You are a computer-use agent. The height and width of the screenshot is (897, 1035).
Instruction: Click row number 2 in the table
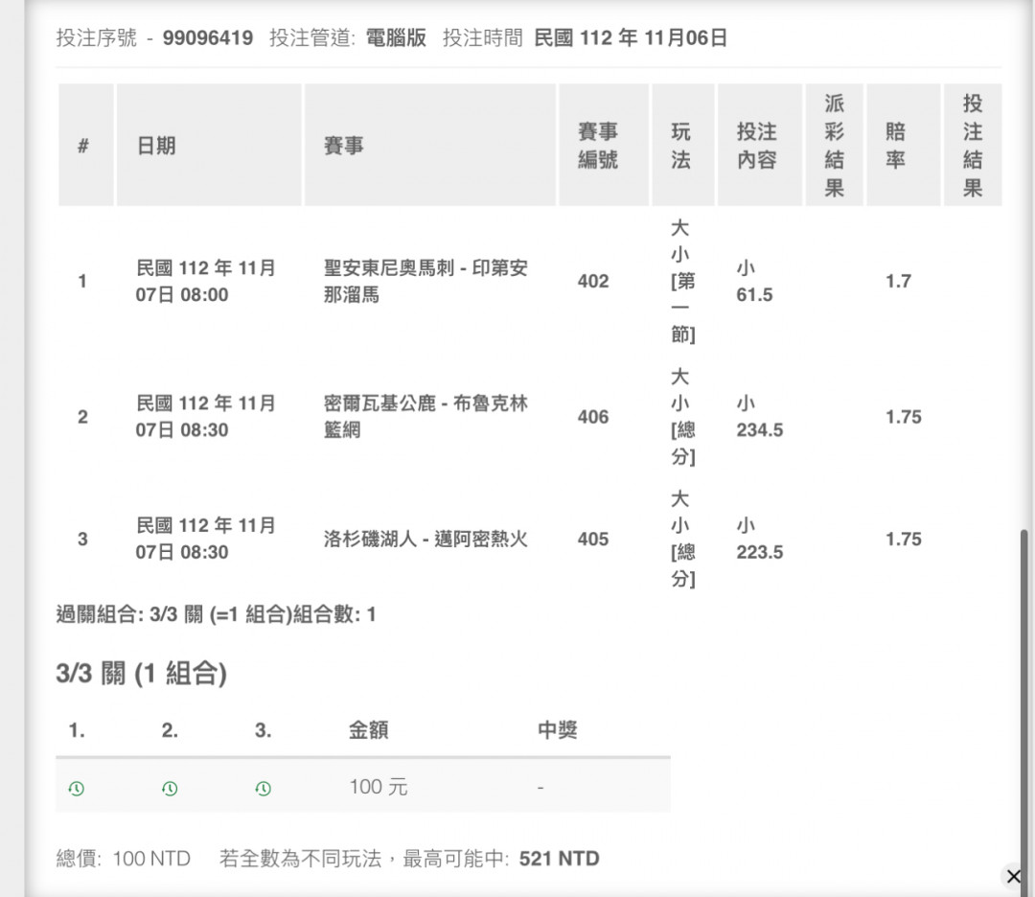(x=82, y=417)
